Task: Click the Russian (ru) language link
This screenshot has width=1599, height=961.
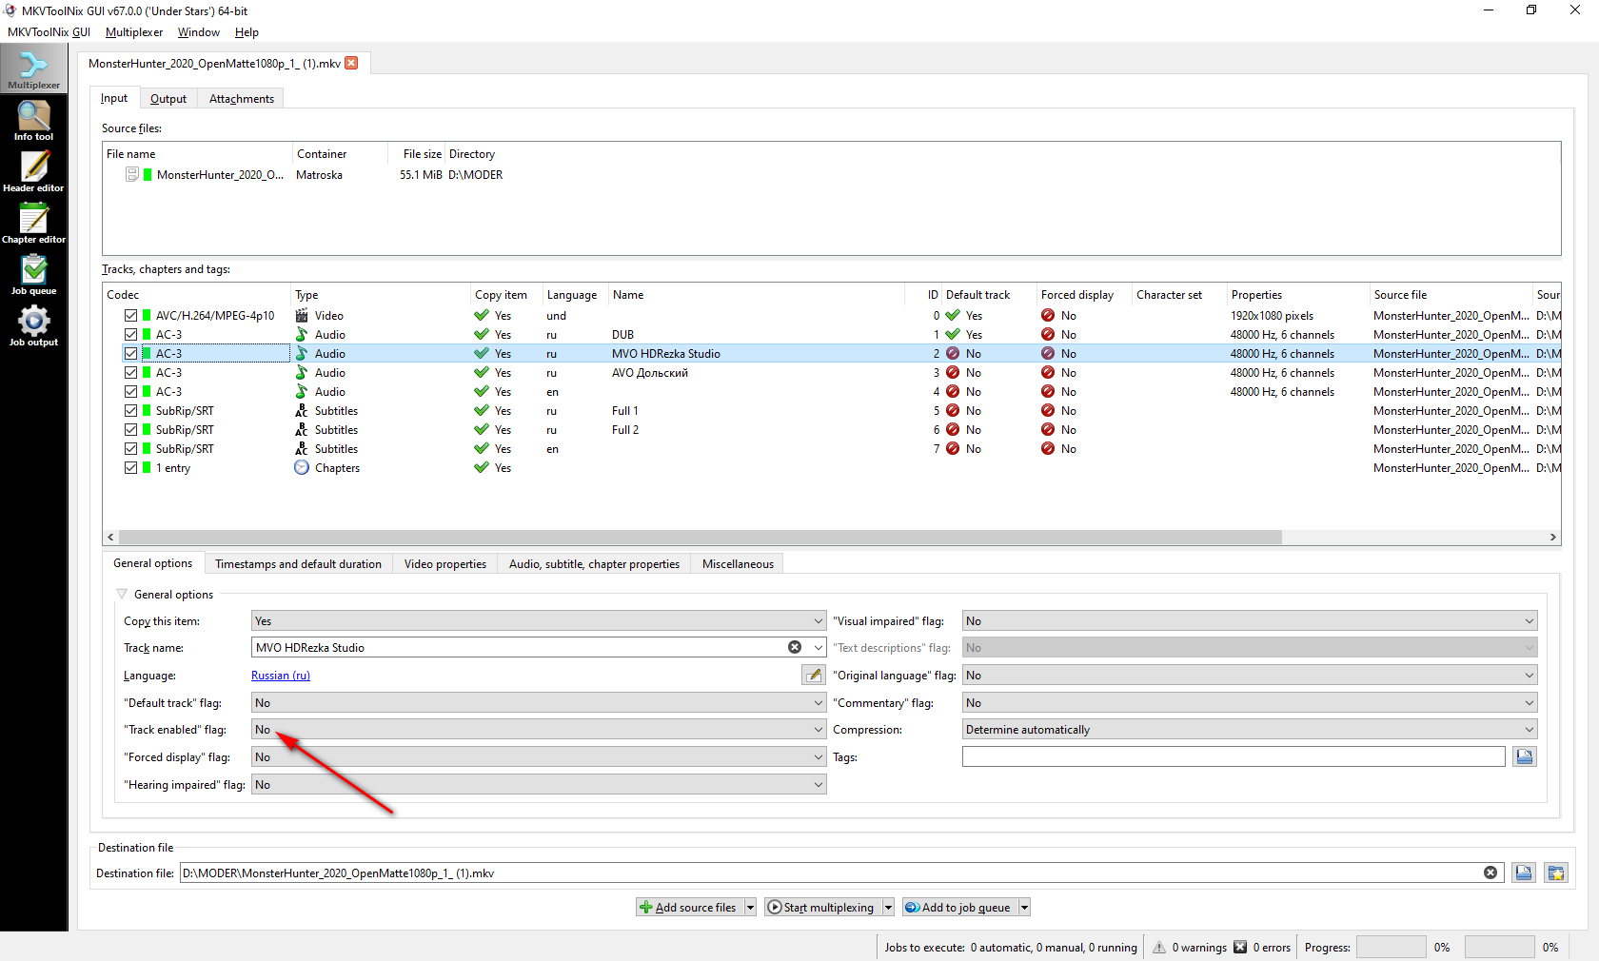Action: tap(281, 675)
